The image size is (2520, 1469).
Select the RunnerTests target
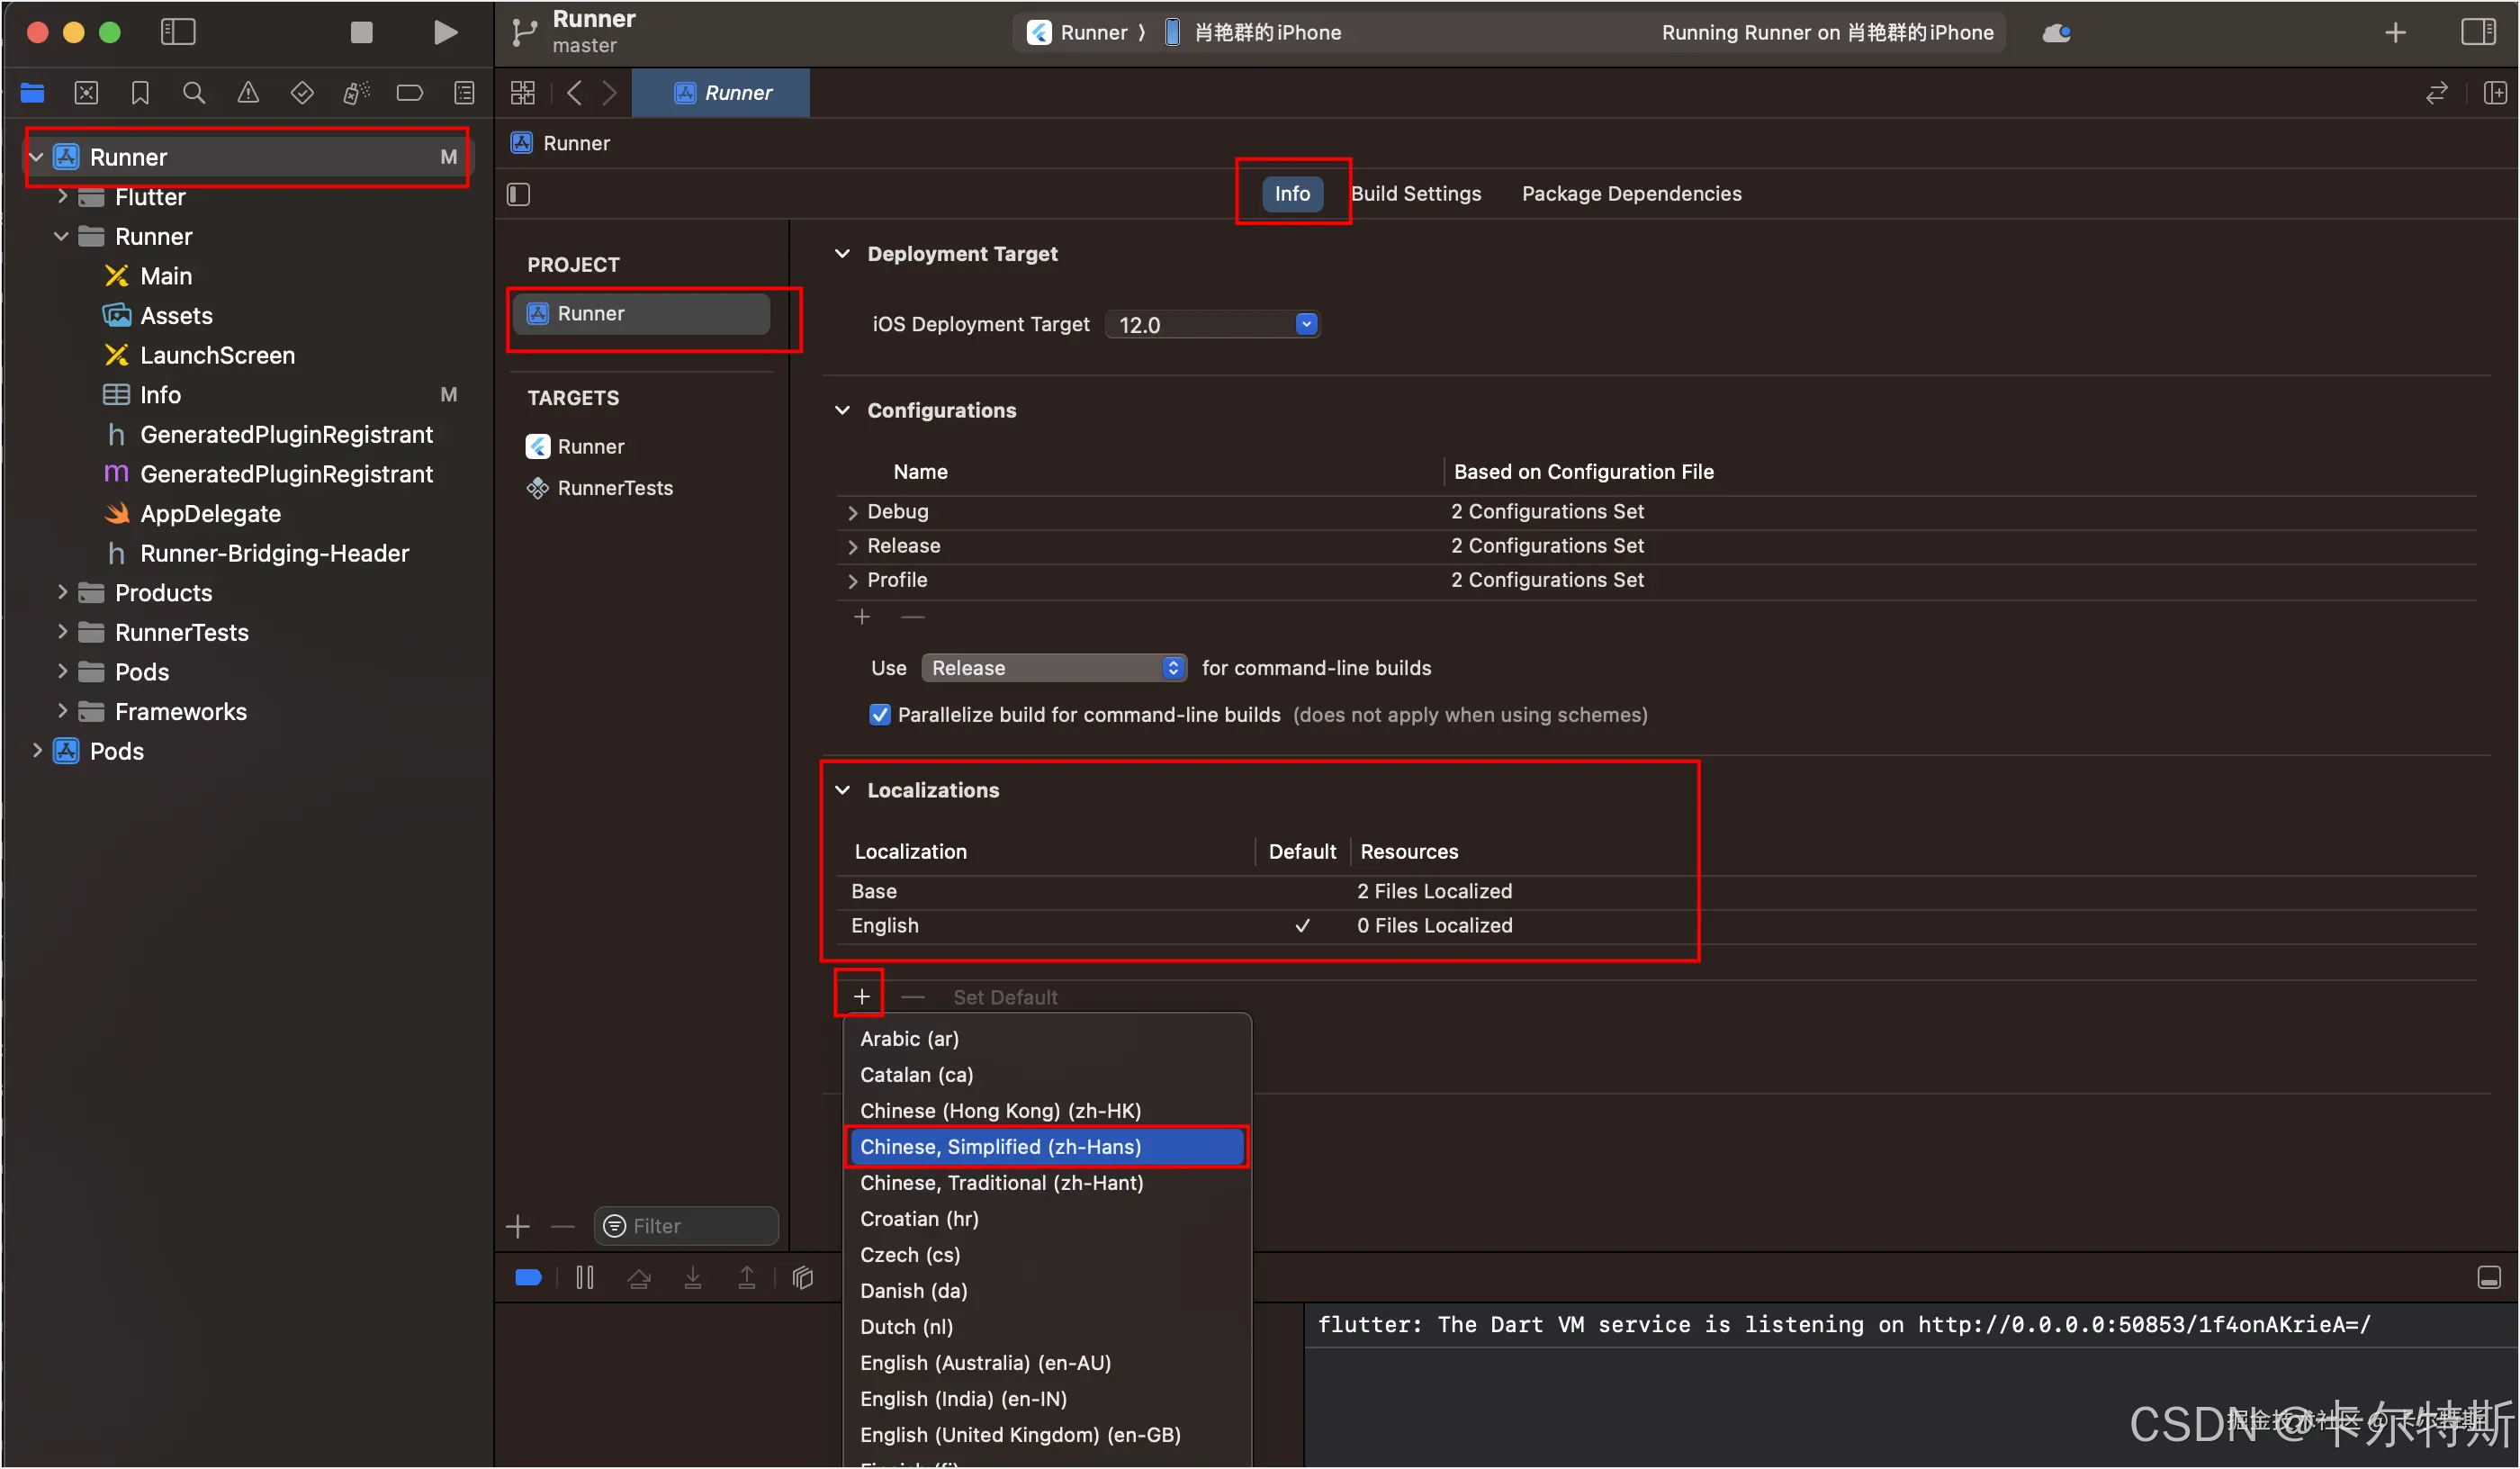[x=614, y=488]
